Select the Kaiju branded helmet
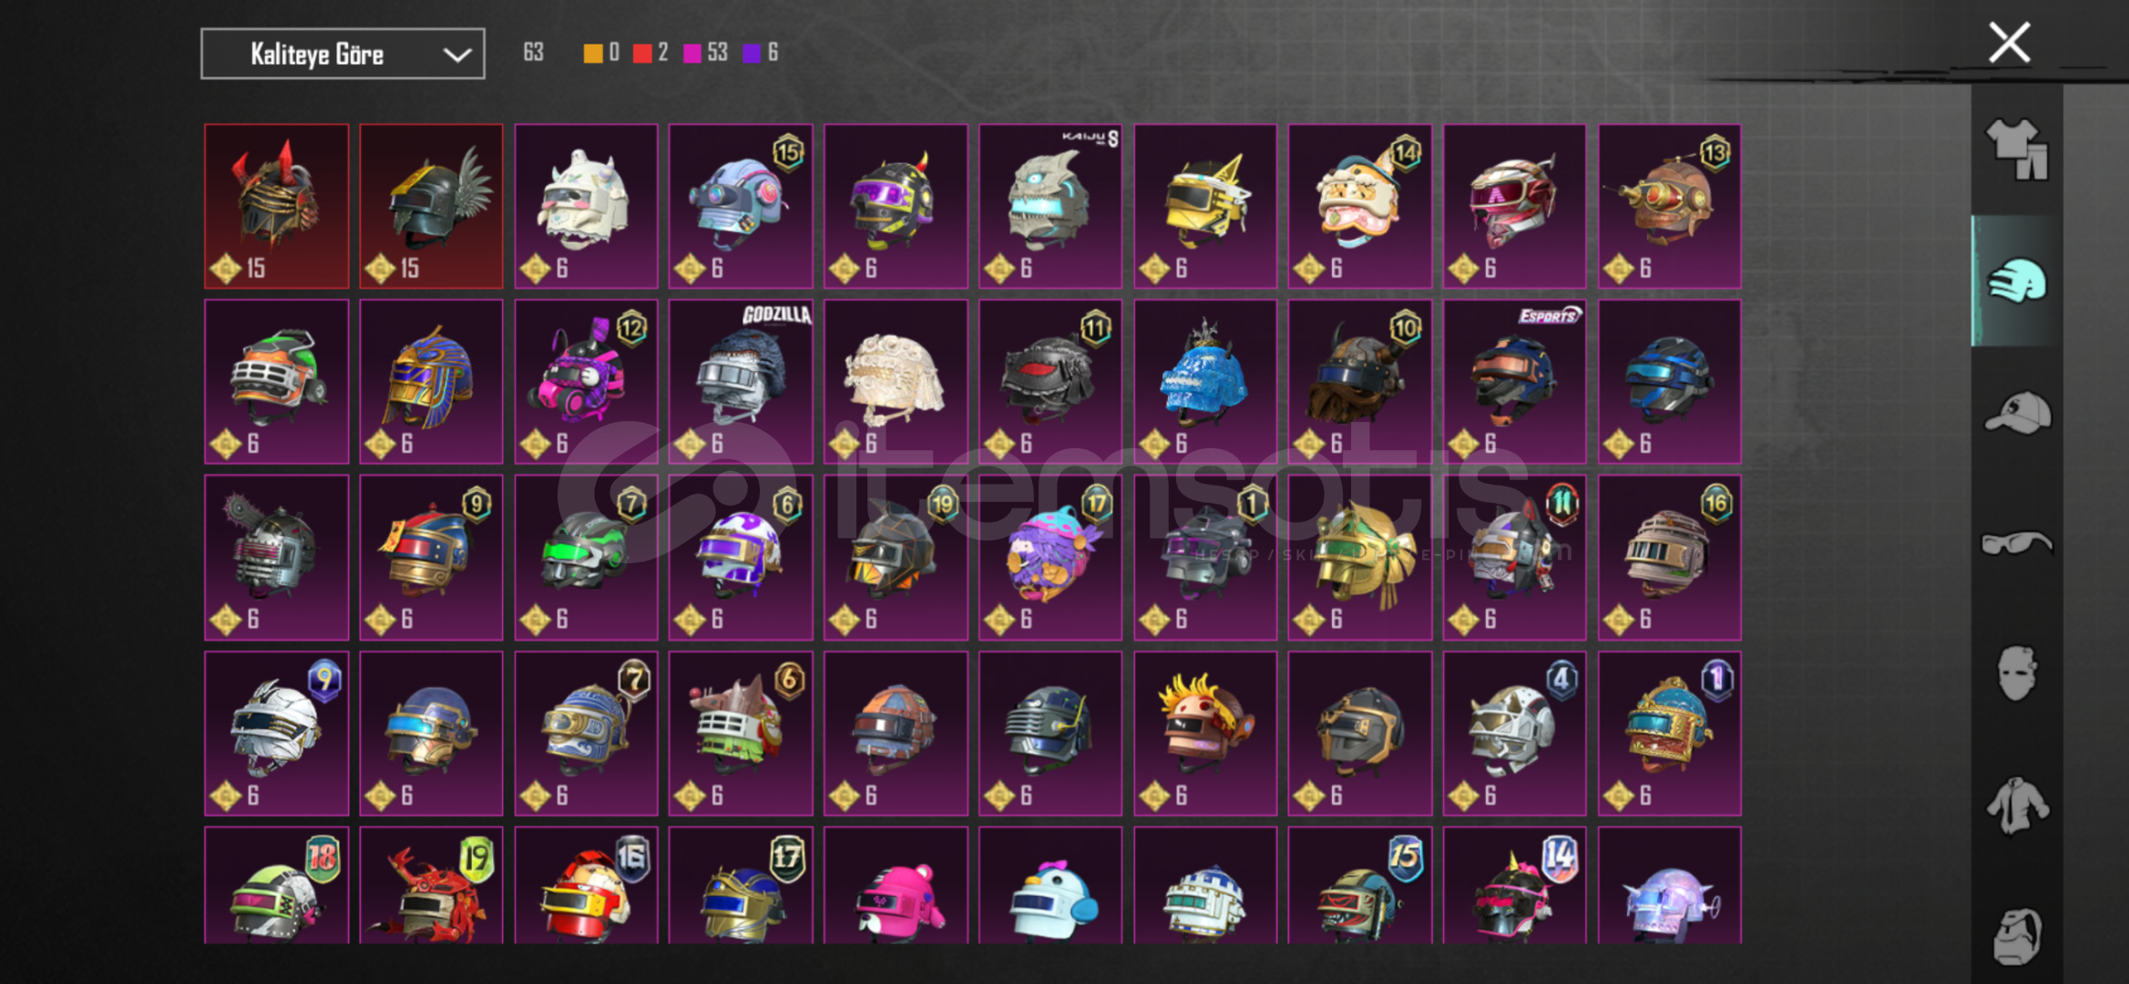This screenshot has height=984, width=2129. (1050, 207)
